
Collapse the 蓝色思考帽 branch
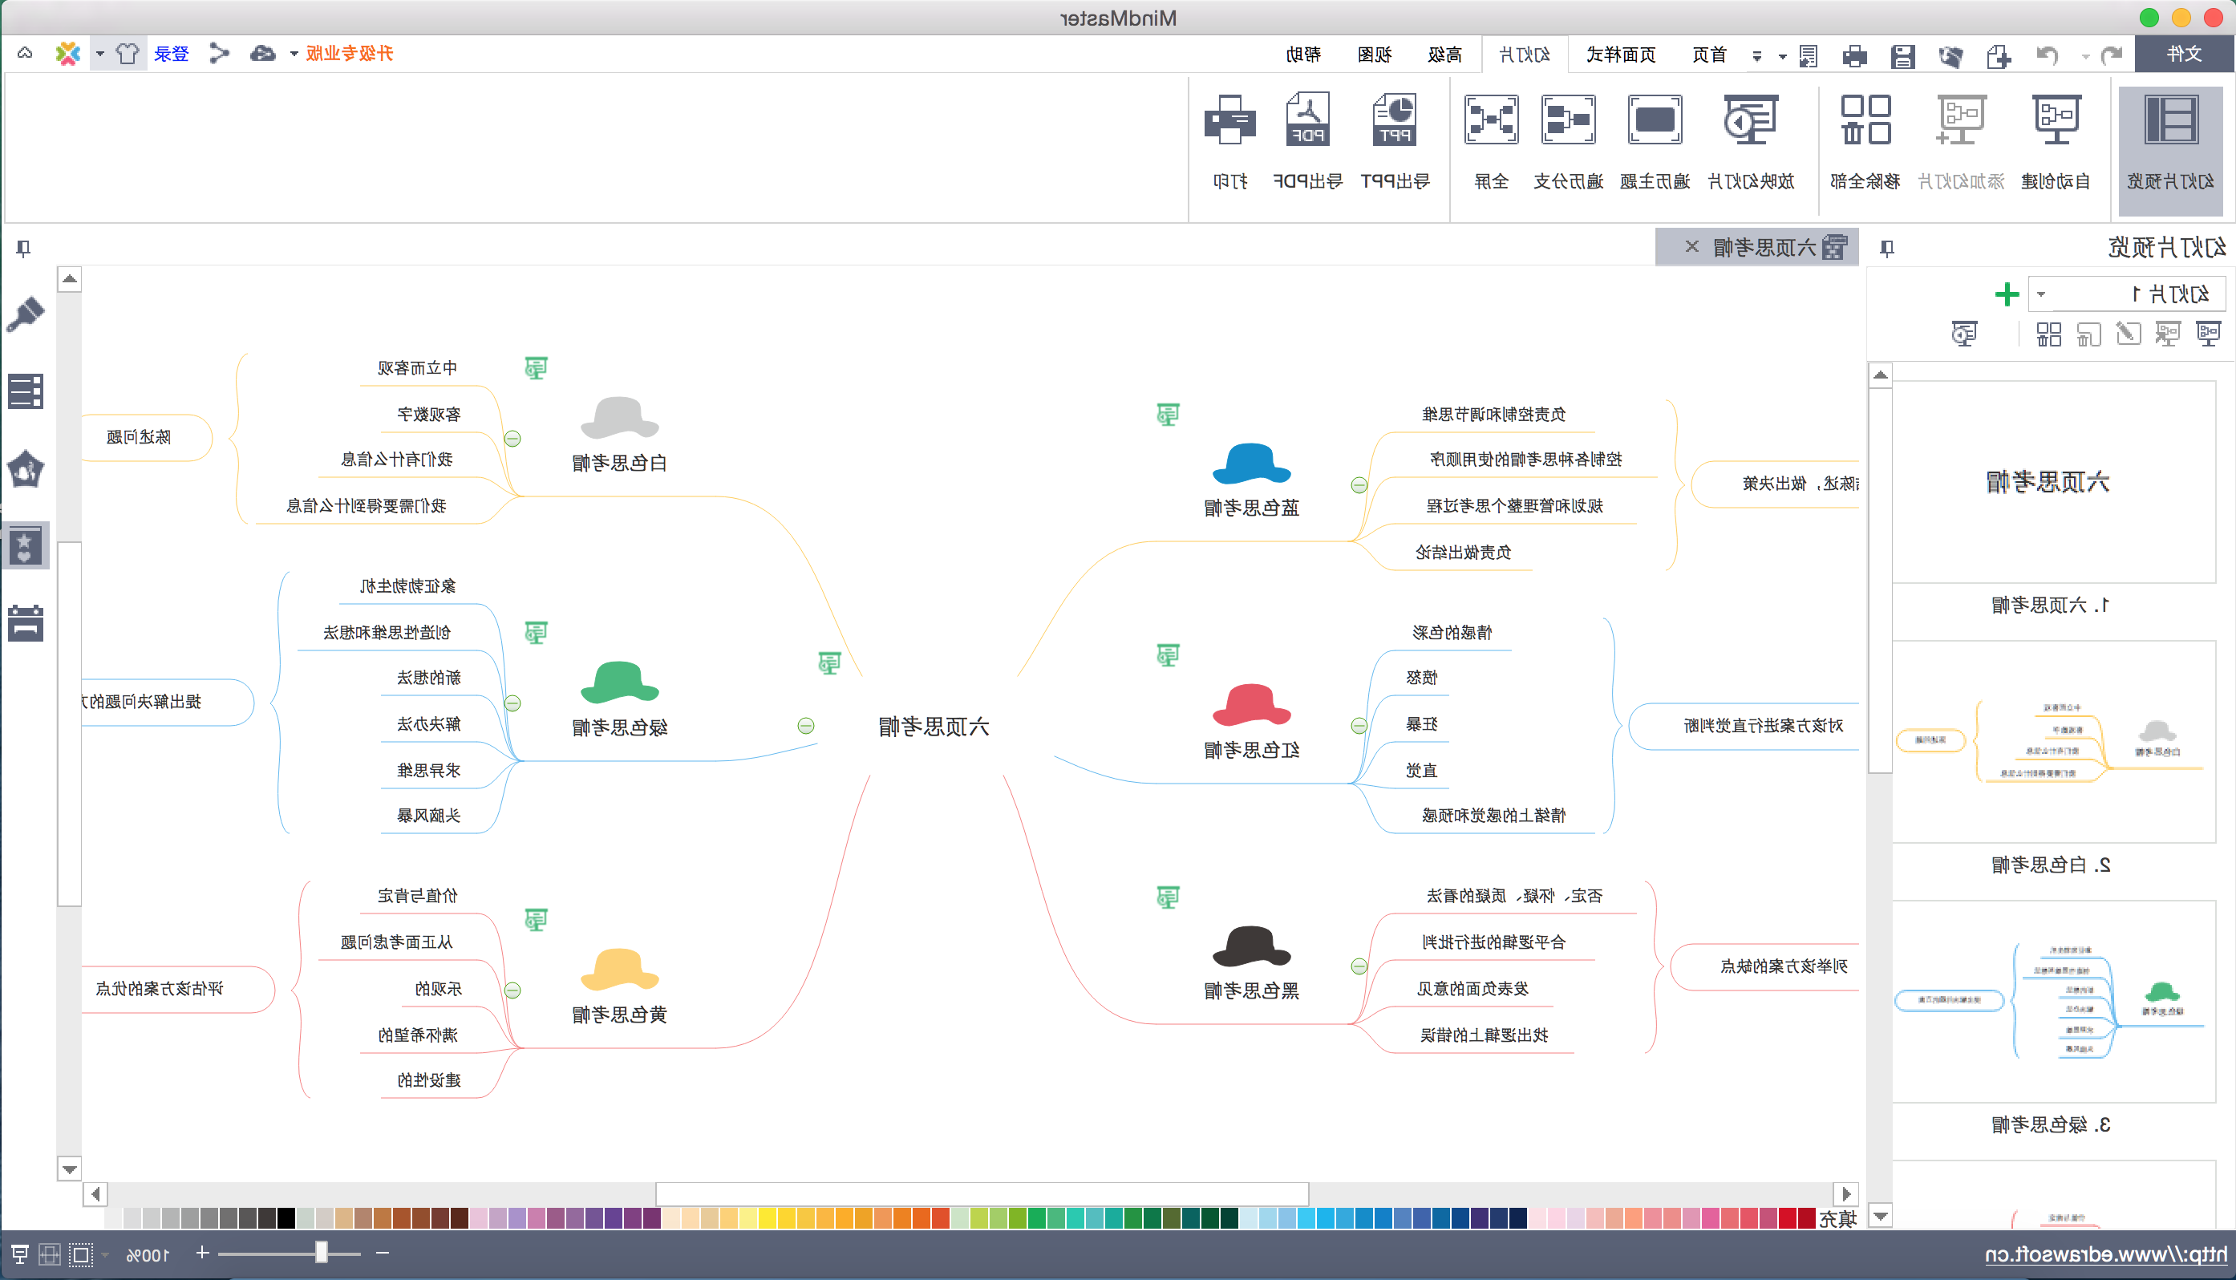click(x=1359, y=485)
